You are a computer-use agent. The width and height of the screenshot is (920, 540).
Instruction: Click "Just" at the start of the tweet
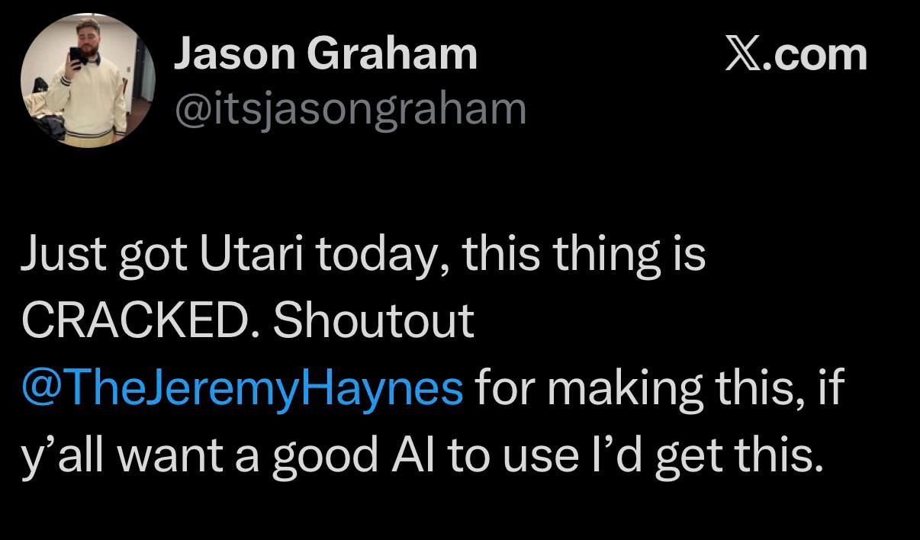tap(60, 256)
